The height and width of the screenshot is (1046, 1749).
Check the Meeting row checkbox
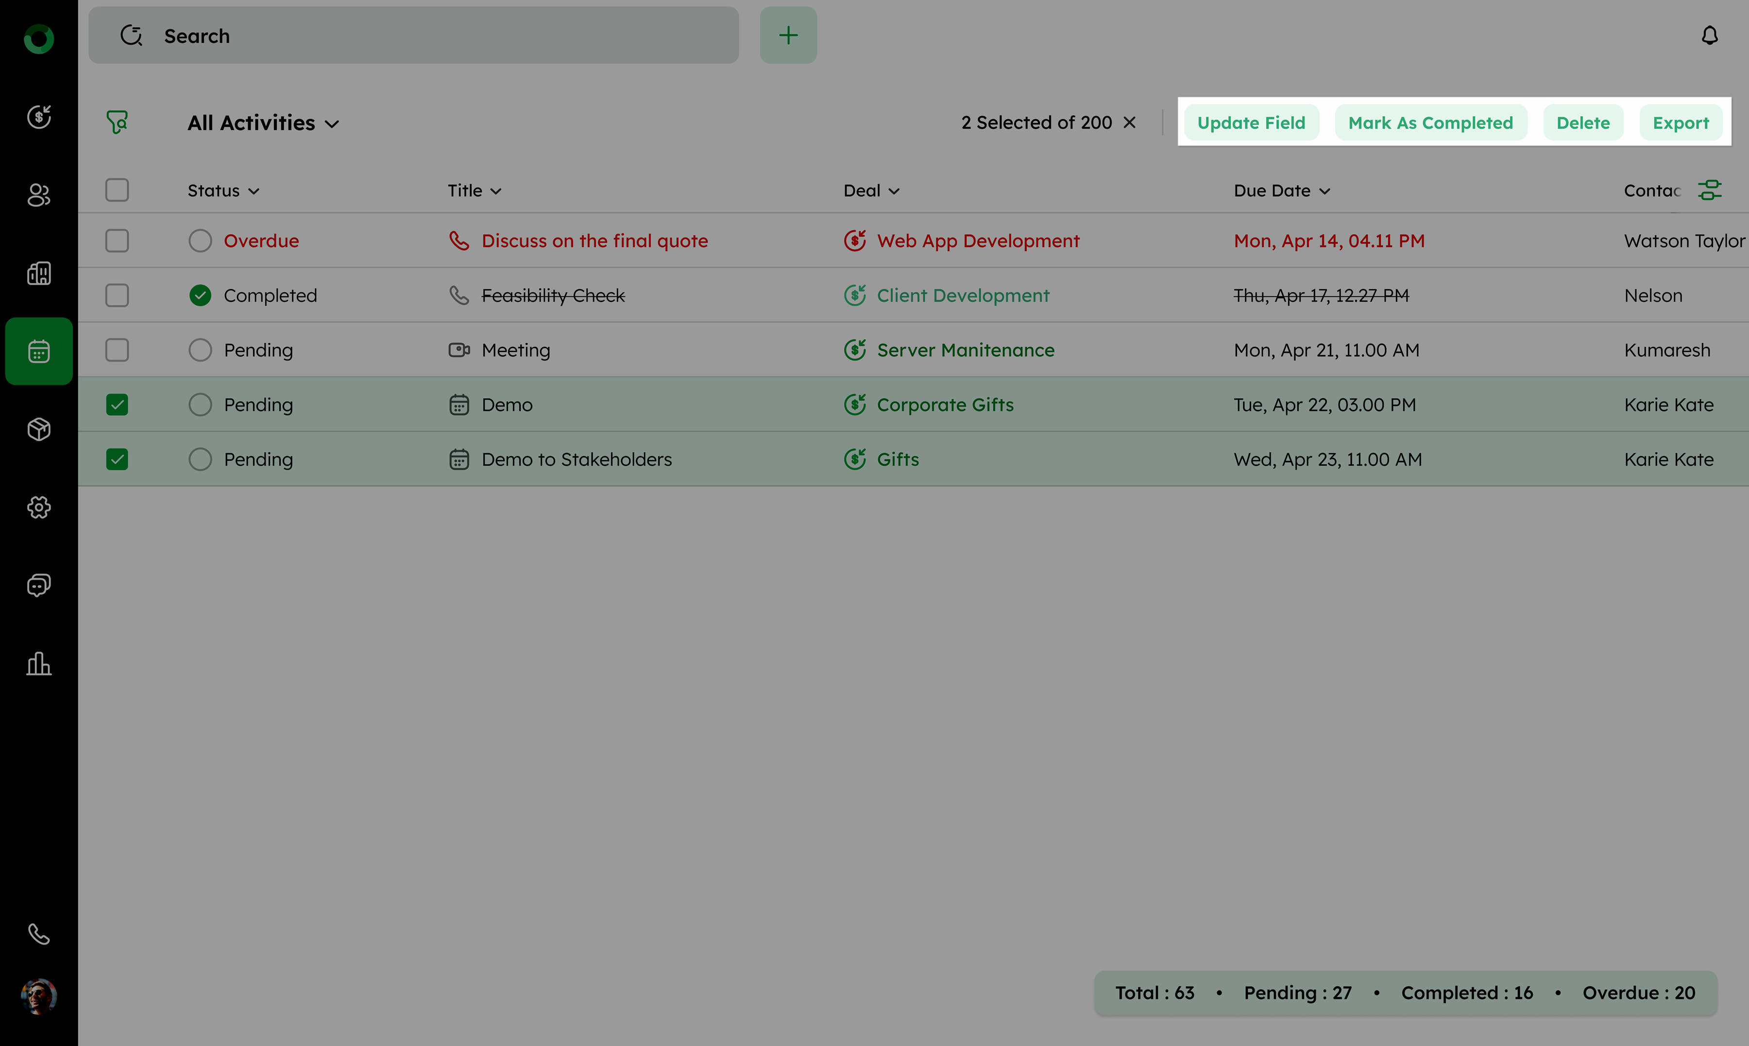117,350
